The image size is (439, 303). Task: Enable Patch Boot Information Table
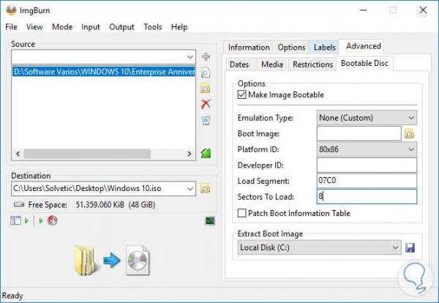[241, 213]
